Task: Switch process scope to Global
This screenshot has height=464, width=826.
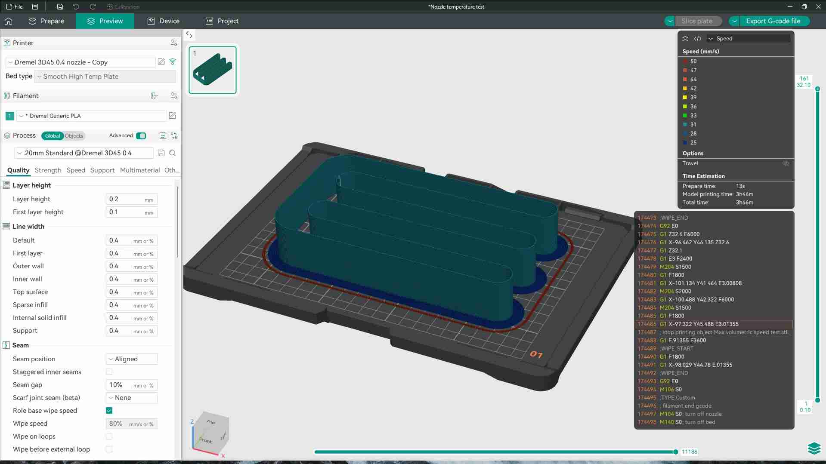Action: [53, 136]
